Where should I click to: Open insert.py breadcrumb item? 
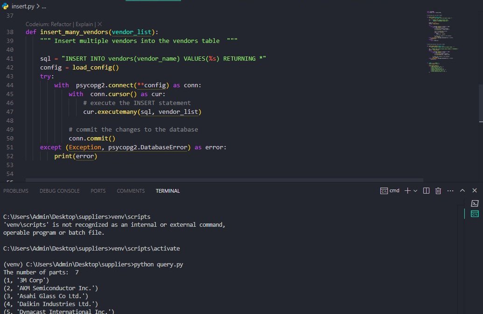tap(23, 6)
